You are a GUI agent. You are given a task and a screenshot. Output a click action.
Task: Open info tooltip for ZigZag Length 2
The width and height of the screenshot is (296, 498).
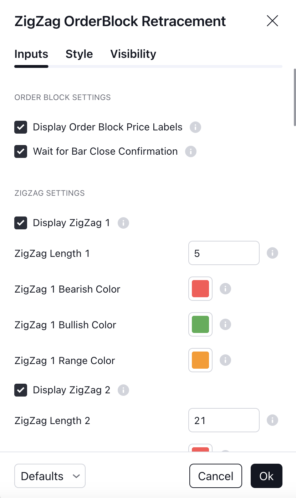coord(272,420)
